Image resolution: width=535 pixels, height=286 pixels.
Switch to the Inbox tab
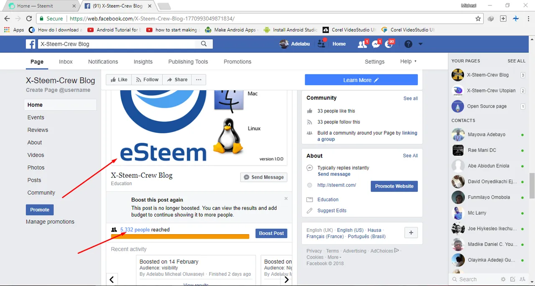point(66,61)
